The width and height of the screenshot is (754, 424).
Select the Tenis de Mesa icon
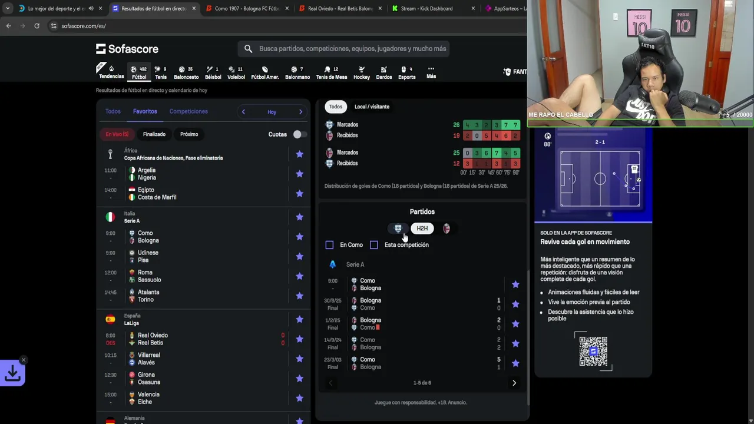point(332,72)
